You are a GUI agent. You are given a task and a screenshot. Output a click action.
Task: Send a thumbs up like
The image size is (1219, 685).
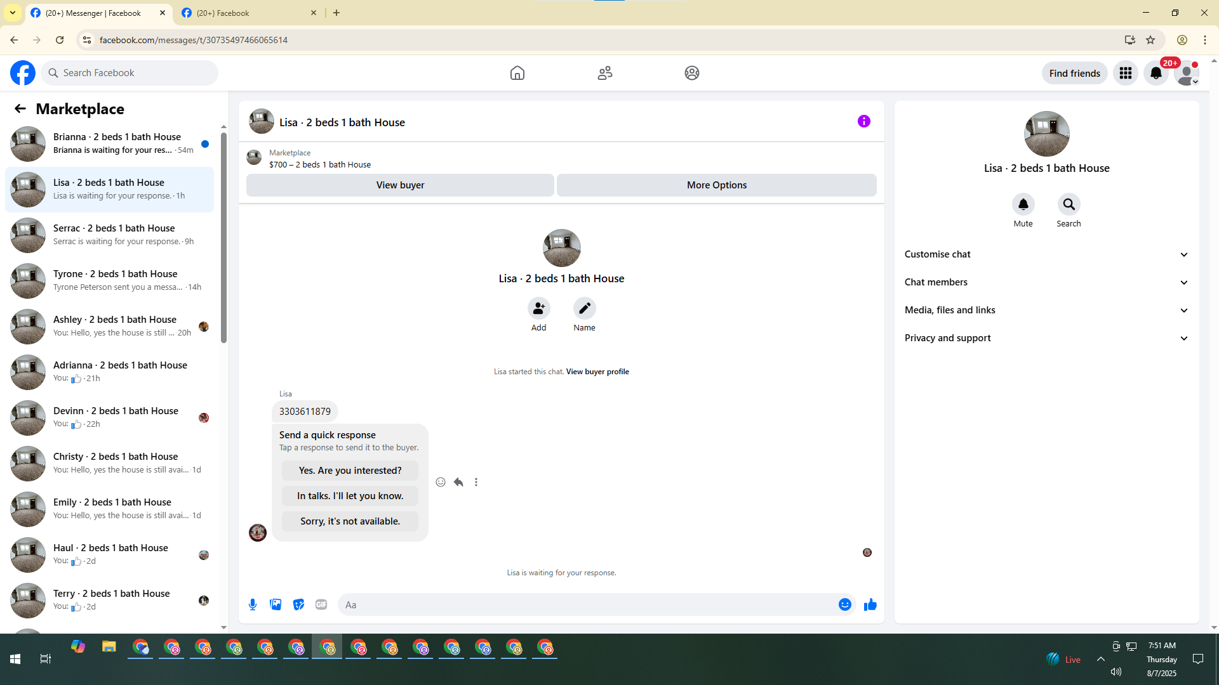870,604
